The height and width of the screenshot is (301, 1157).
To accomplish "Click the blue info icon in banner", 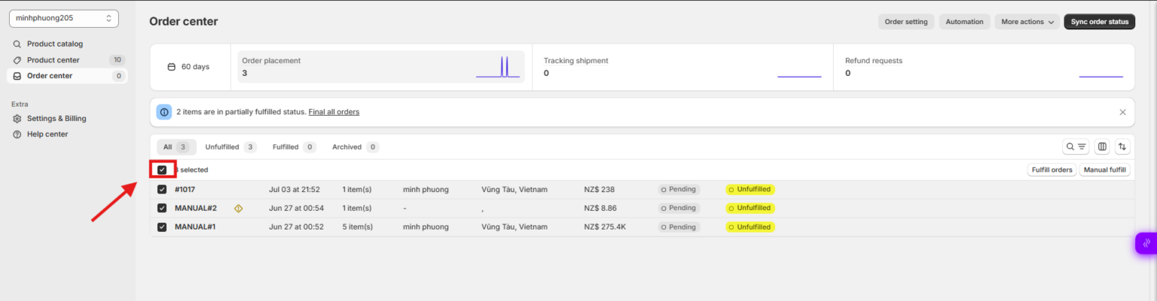I will point(164,112).
